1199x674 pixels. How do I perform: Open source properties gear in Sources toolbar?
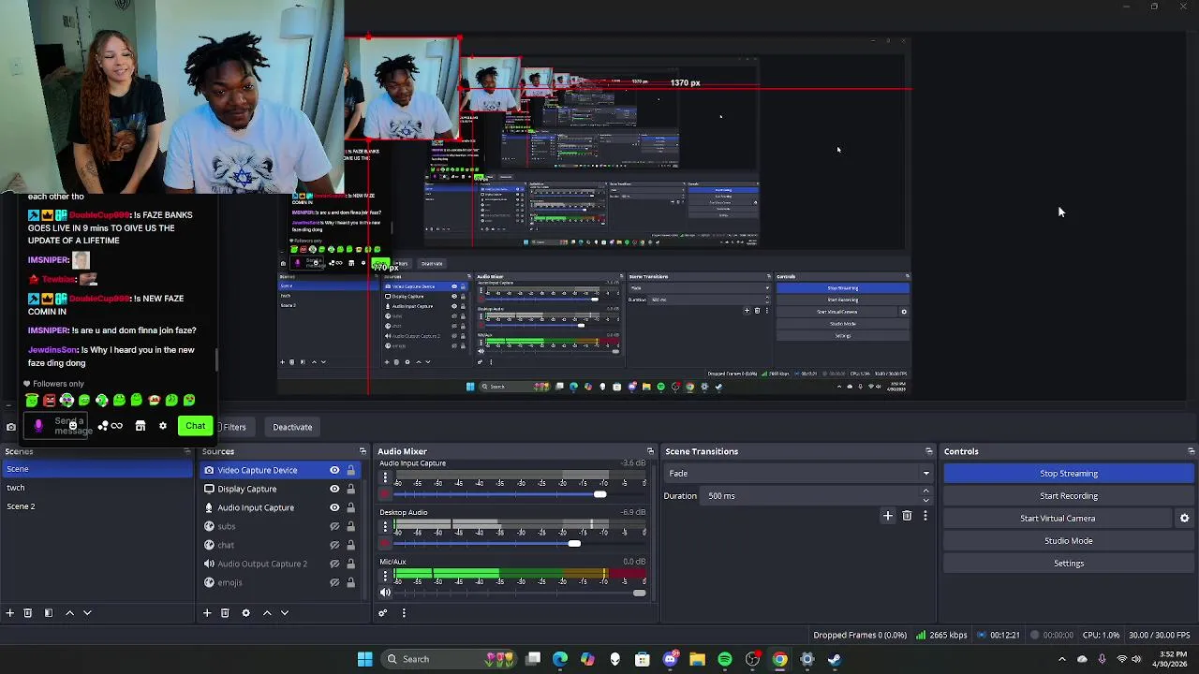pos(245,613)
